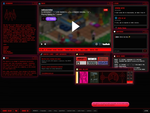Open the Are.na link in biography
This screenshot has width=150, height=113.
(5, 50)
